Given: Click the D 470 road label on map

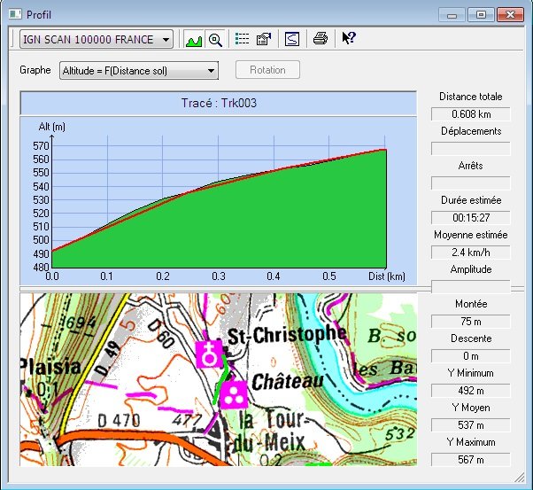Looking at the screenshot, I should [x=119, y=421].
